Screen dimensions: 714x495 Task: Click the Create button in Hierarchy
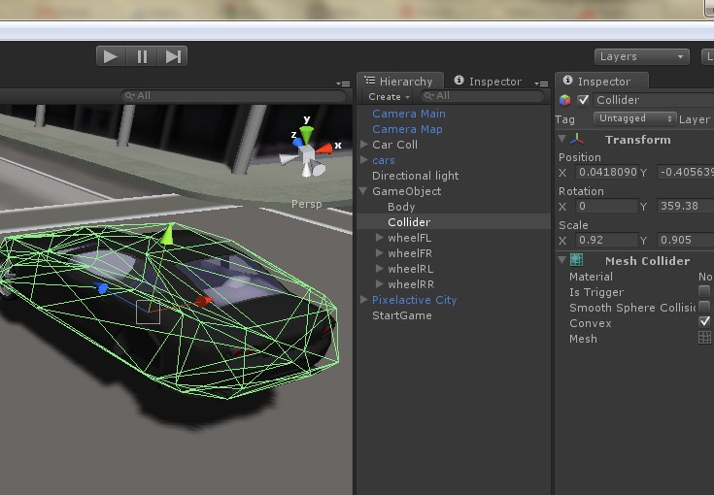tap(388, 97)
